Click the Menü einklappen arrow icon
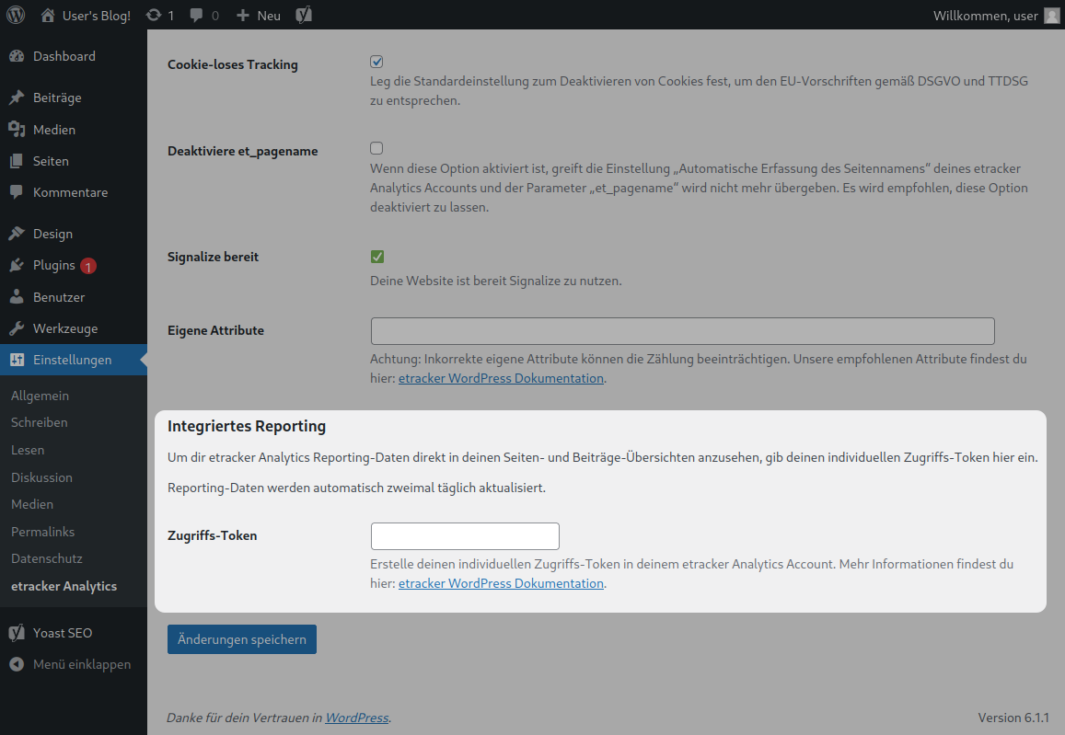Image resolution: width=1065 pixels, height=735 pixels. point(17,664)
